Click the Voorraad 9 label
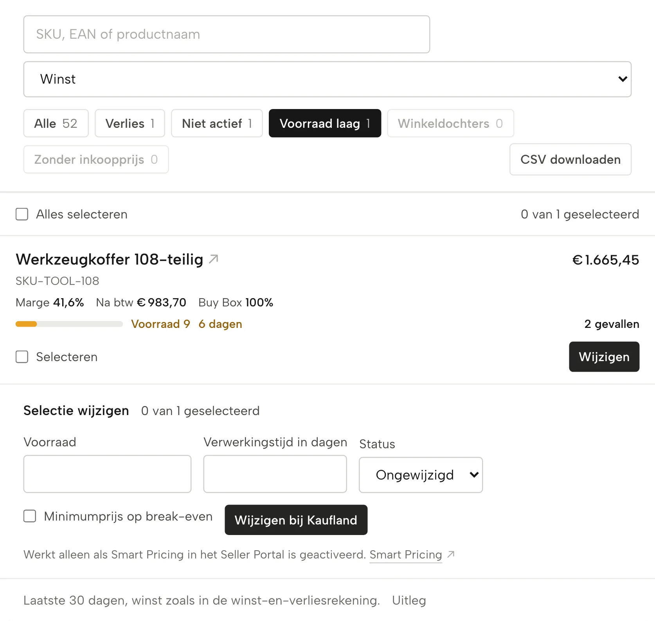This screenshot has width=655, height=621. click(x=160, y=324)
